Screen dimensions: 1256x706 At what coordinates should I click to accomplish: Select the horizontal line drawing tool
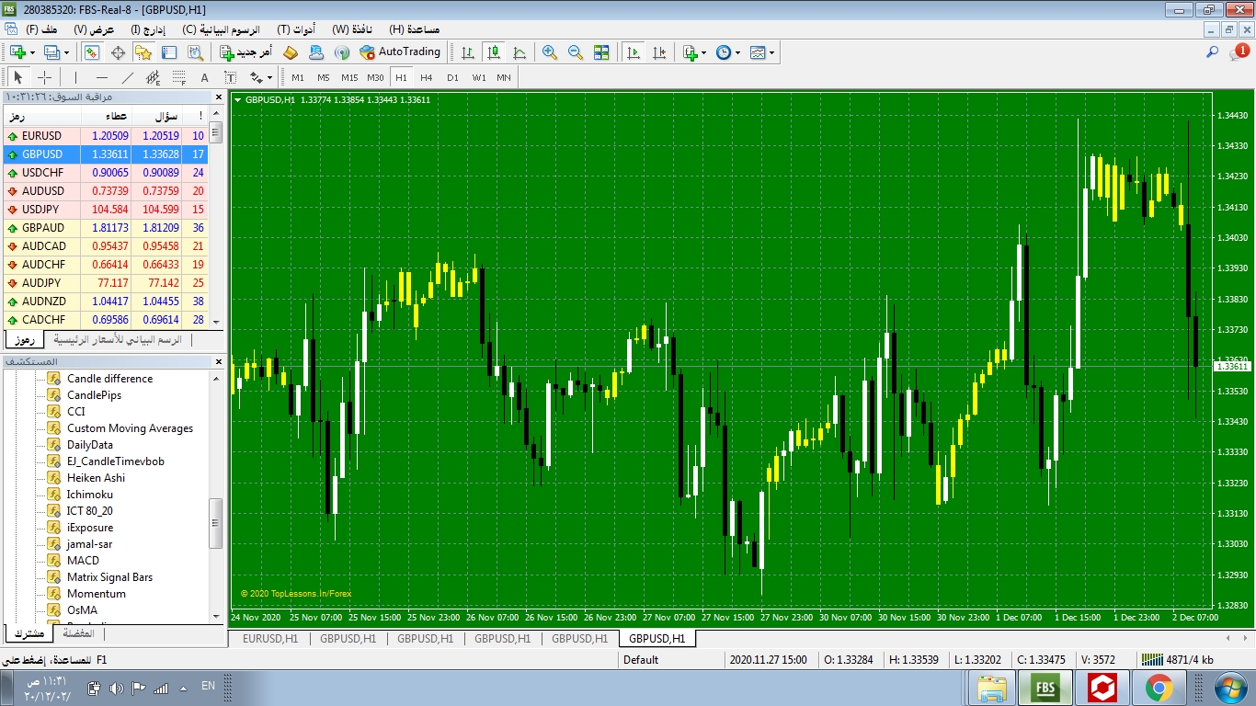(102, 78)
